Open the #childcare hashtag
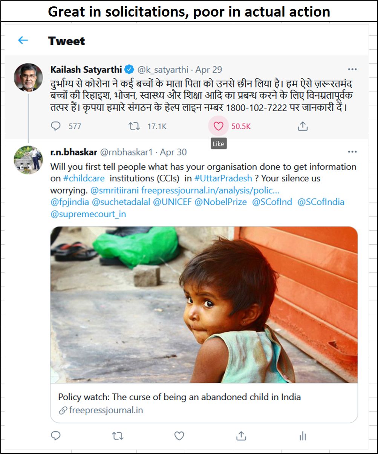Viewport: 378px width, 454px height. pyautogui.click(x=84, y=178)
